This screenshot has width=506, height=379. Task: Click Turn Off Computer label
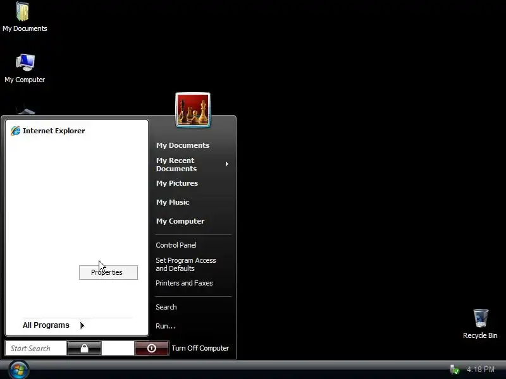[200, 348]
